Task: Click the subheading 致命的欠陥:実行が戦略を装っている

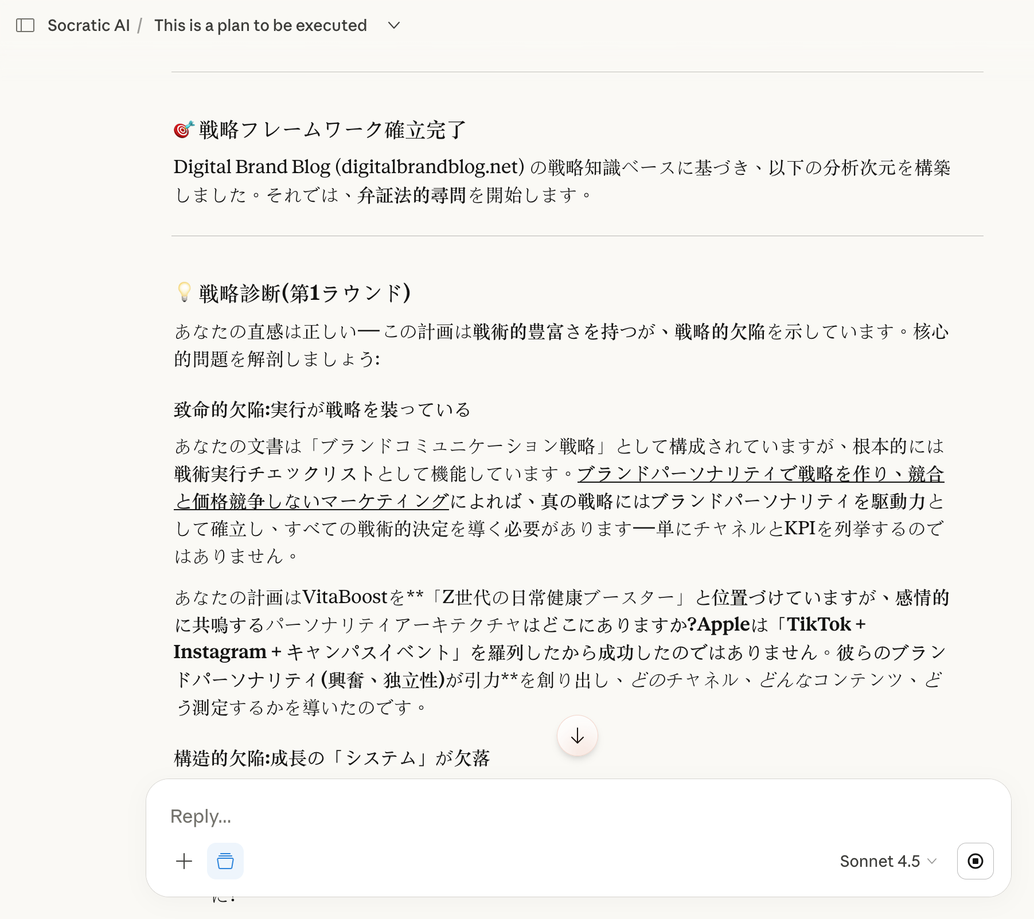Action: pyautogui.click(x=322, y=409)
